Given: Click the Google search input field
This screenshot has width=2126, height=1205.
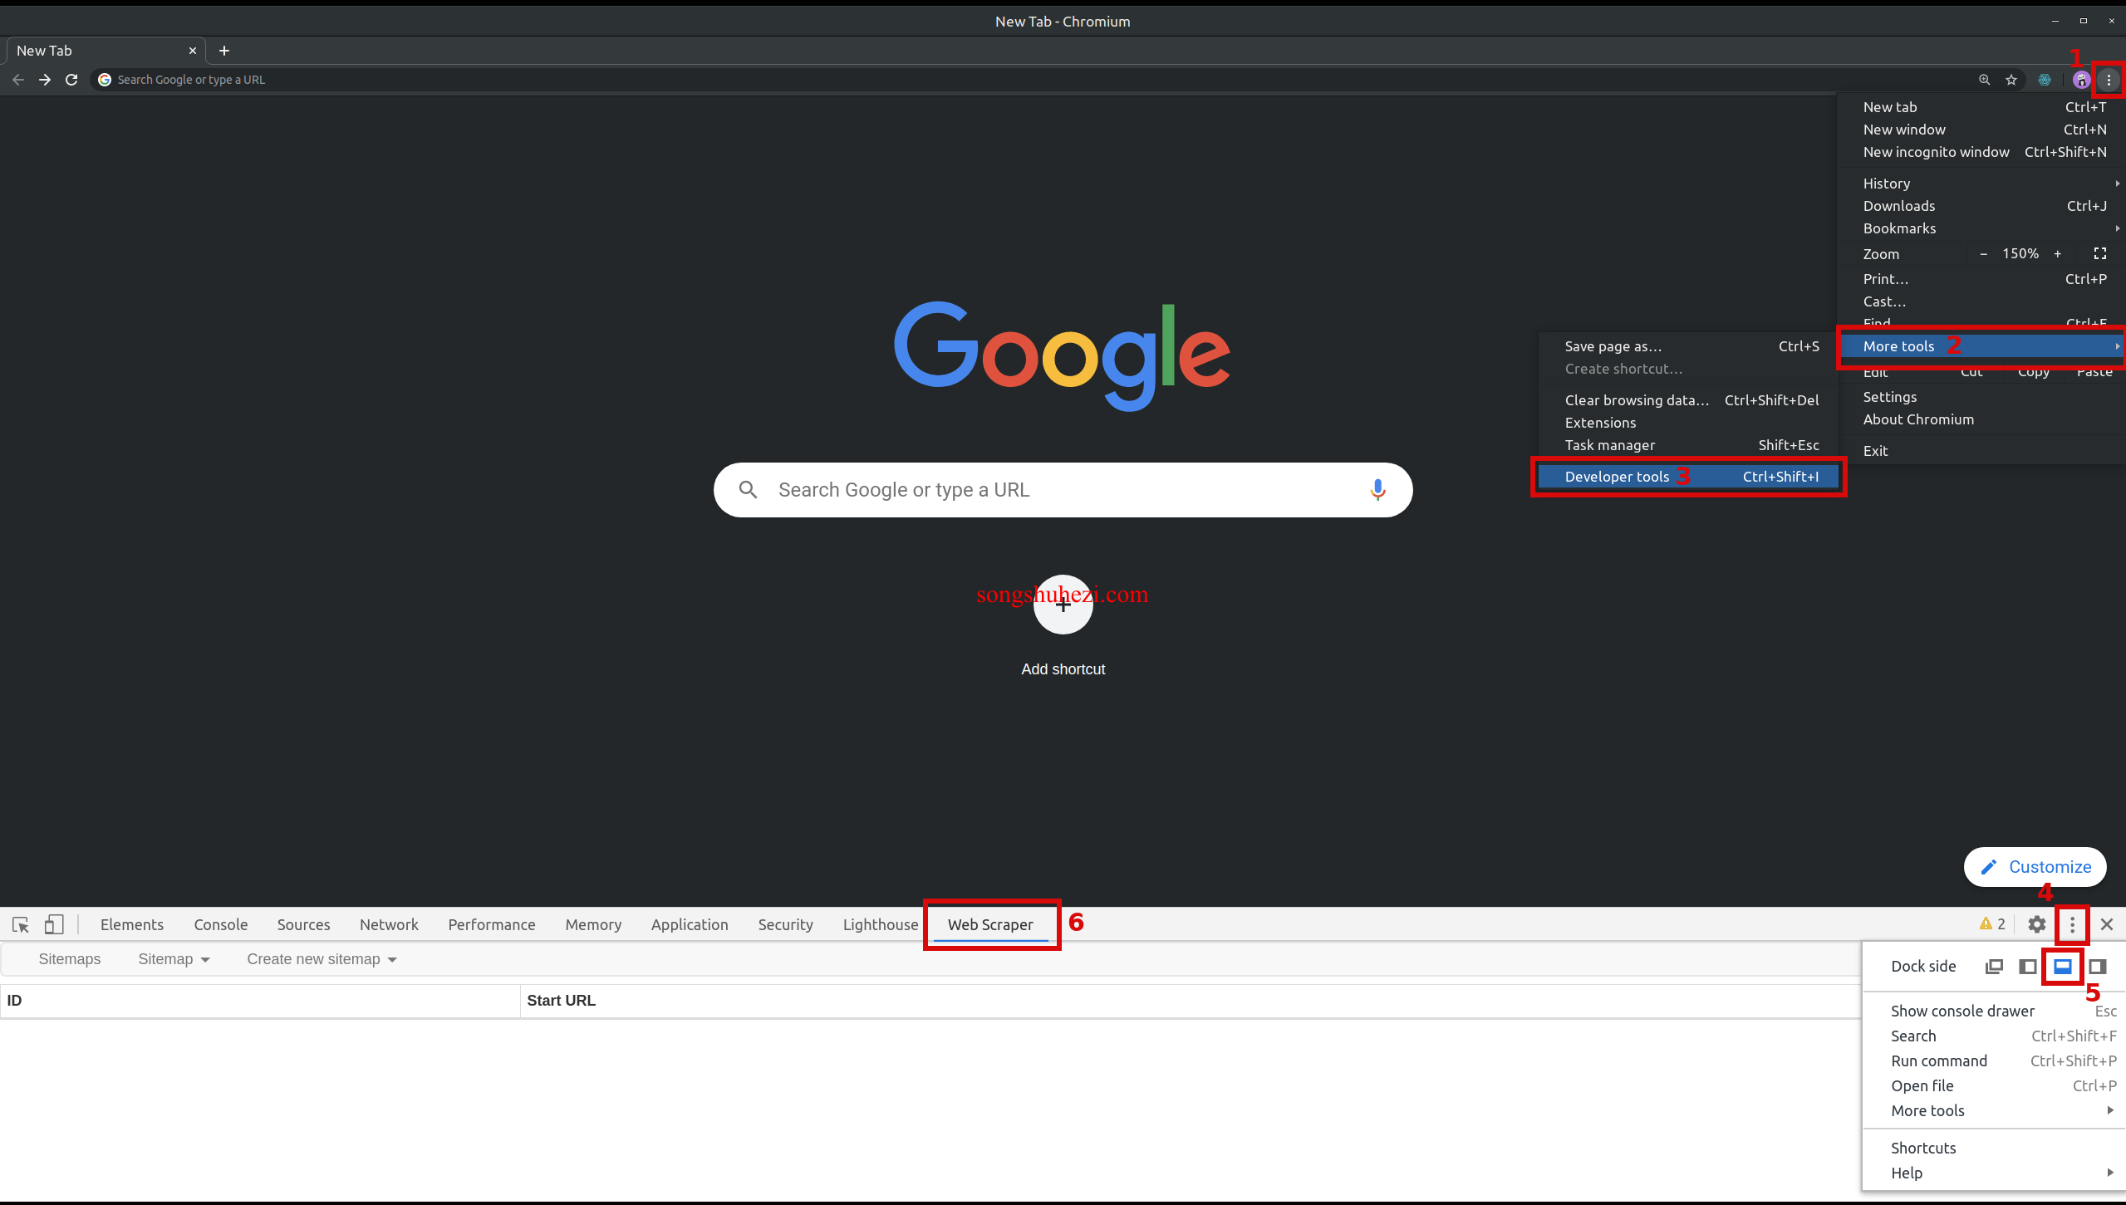Looking at the screenshot, I should tap(1062, 488).
